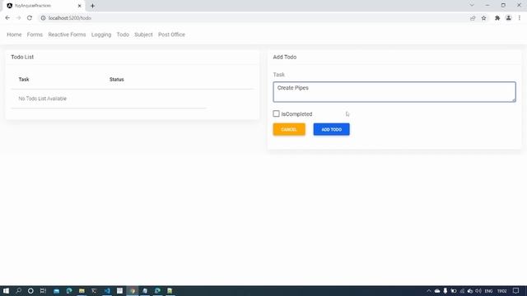Click the Status column header
This screenshot has height=296, width=527.
117,80
